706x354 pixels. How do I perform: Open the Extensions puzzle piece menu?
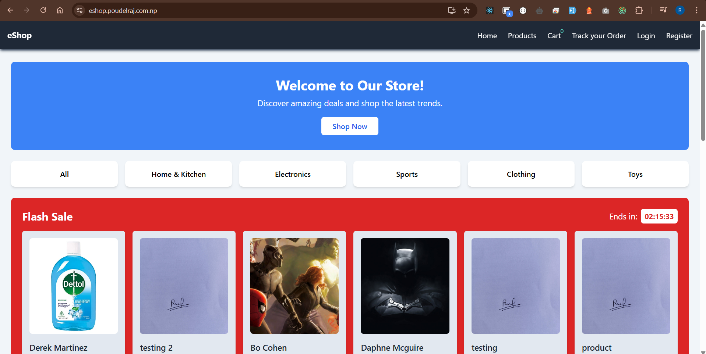pos(639,10)
